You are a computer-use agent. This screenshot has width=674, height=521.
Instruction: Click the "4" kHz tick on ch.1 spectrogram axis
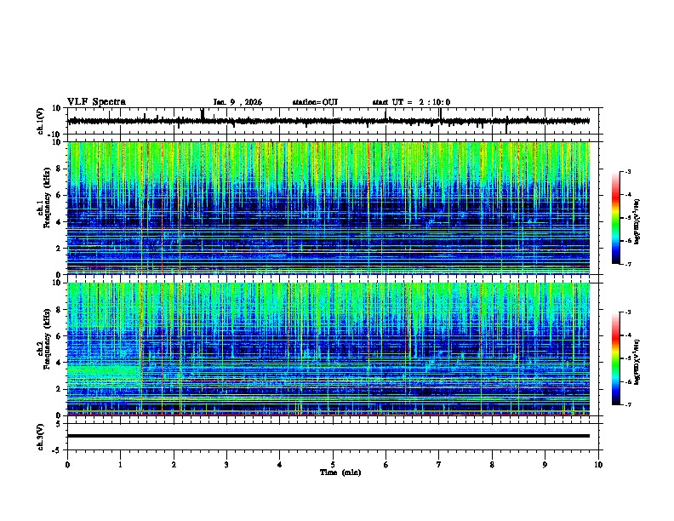(60, 222)
